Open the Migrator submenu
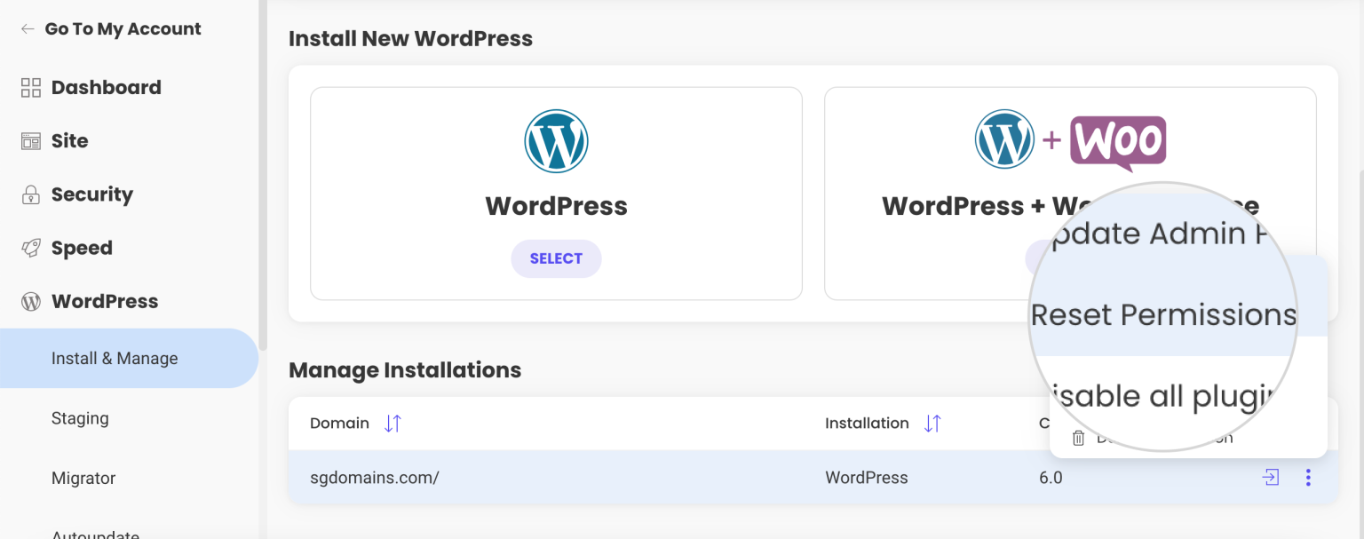This screenshot has height=539, width=1364. 83,478
